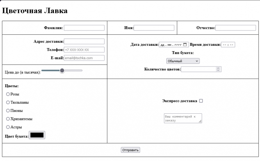The width and height of the screenshot is (260, 161).
Task: Click the Количество цветов stepper arrows
Action: click(218, 69)
